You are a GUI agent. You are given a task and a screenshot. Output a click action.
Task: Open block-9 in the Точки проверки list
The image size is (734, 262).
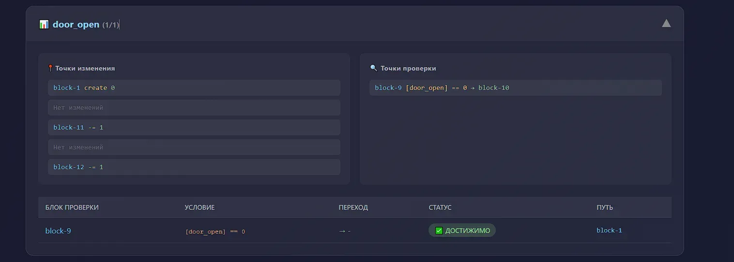coord(388,88)
